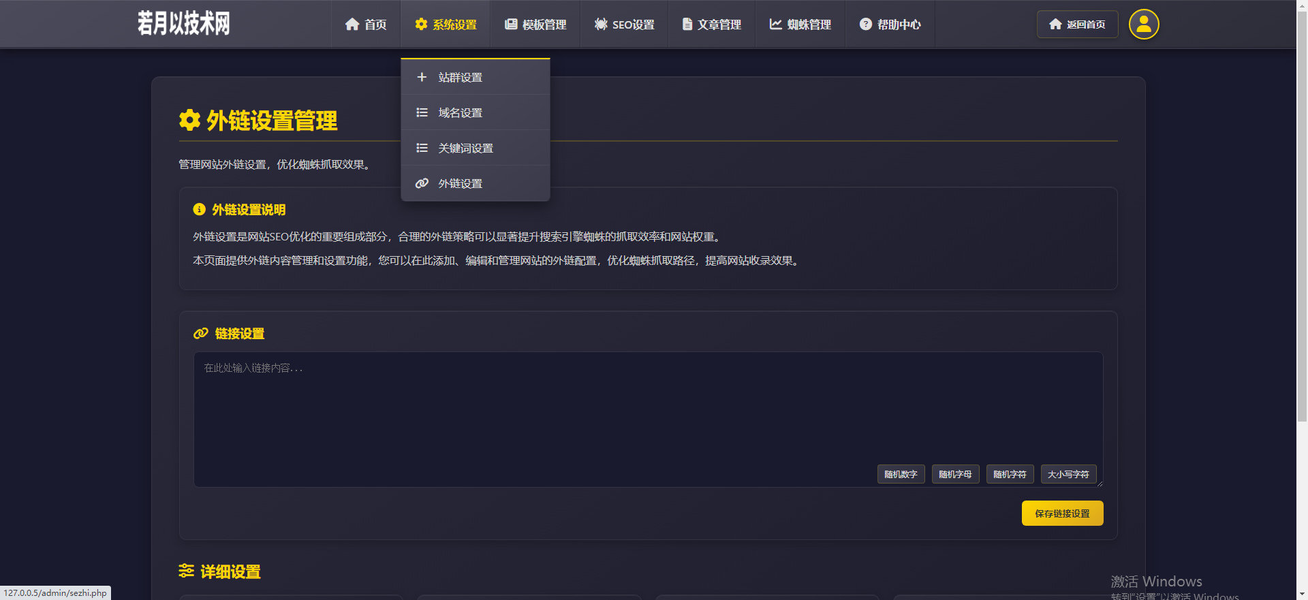Click the 大小写字符 tag button
The width and height of the screenshot is (1308, 600).
point(1068,474)
